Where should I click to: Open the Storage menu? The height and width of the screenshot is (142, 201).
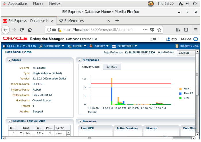76,46
